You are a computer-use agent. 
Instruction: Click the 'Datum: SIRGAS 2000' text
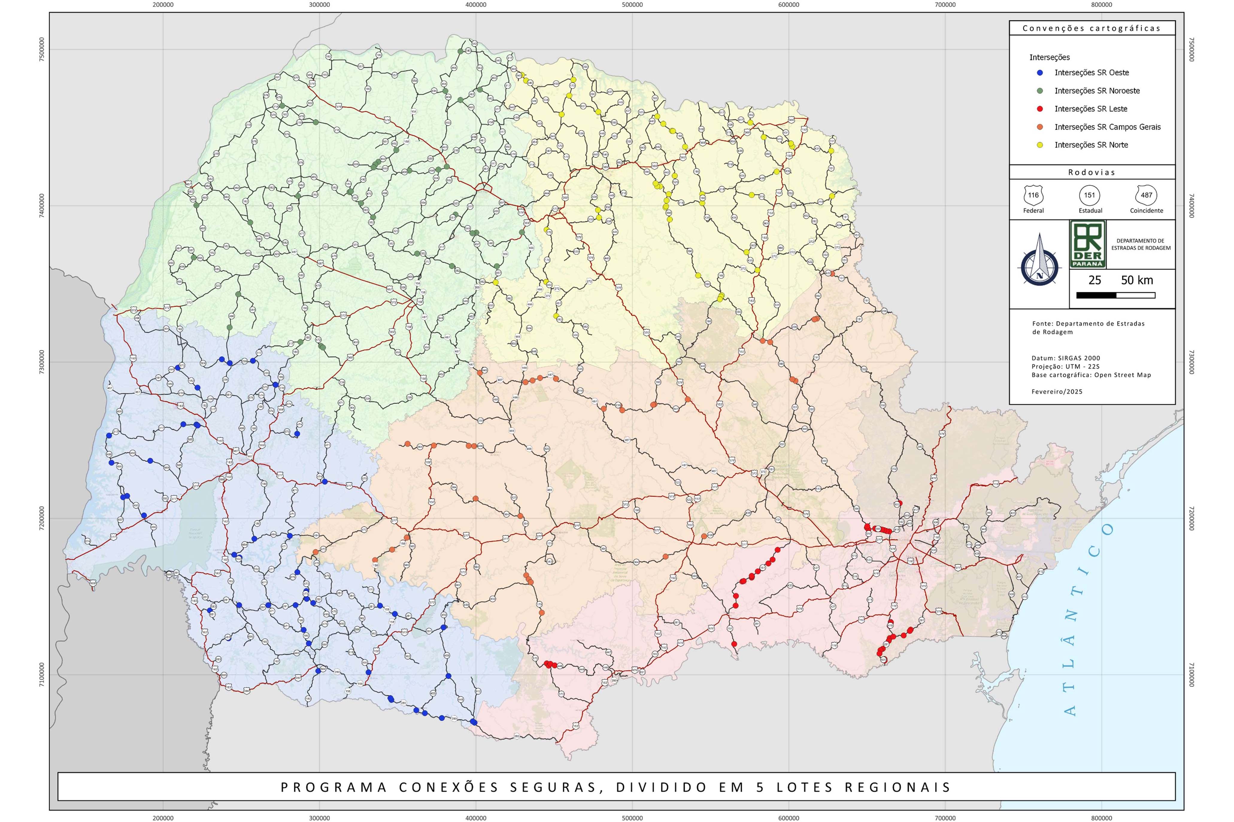point(1065,358)
